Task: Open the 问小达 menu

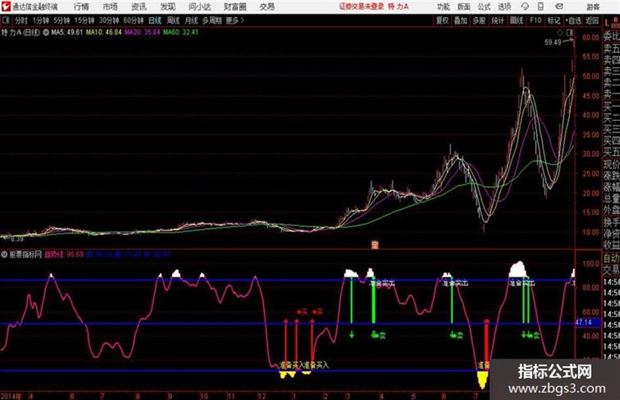Action: coord(199,7)
